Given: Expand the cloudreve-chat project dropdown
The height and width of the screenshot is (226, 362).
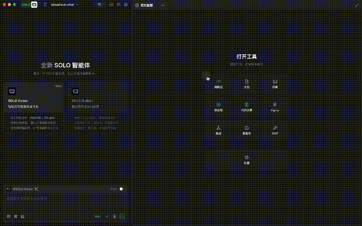Looking at the screenshot, I should [64, 5].
